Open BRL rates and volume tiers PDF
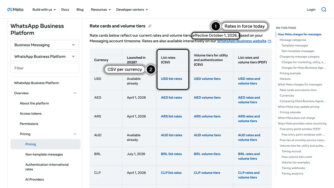 pyautogui.click(x=249, y=156)
